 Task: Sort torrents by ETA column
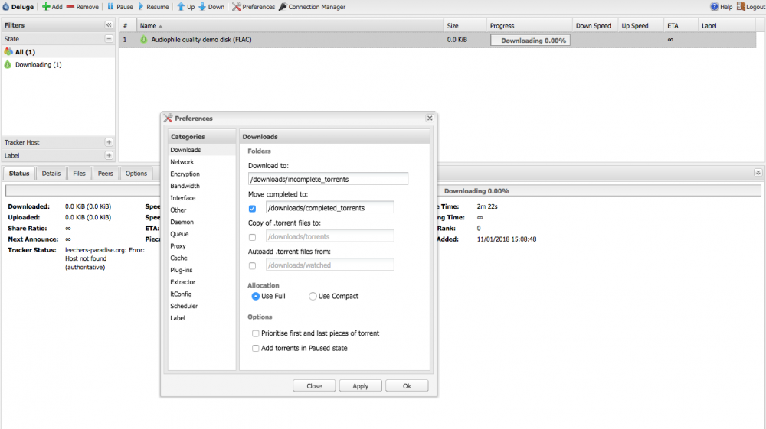coord(680,26)
